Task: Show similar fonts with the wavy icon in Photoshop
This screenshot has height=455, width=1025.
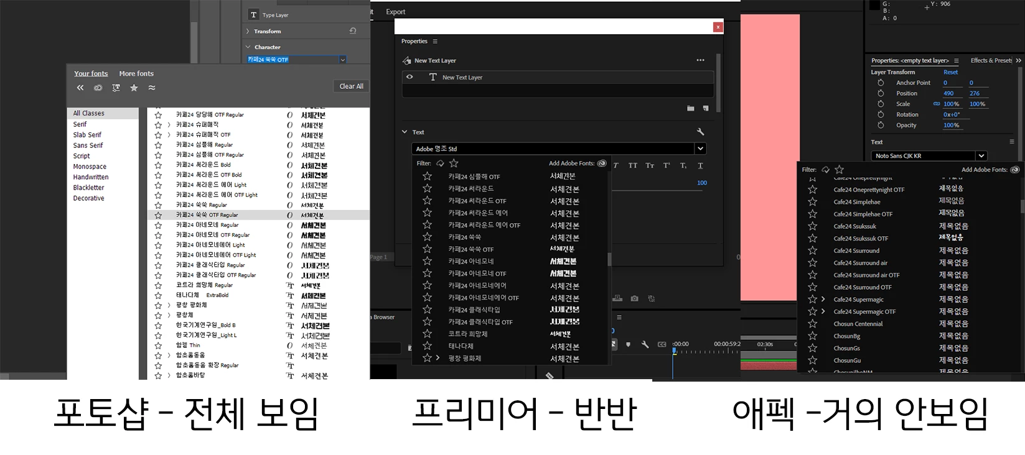Action: point(152,88)
